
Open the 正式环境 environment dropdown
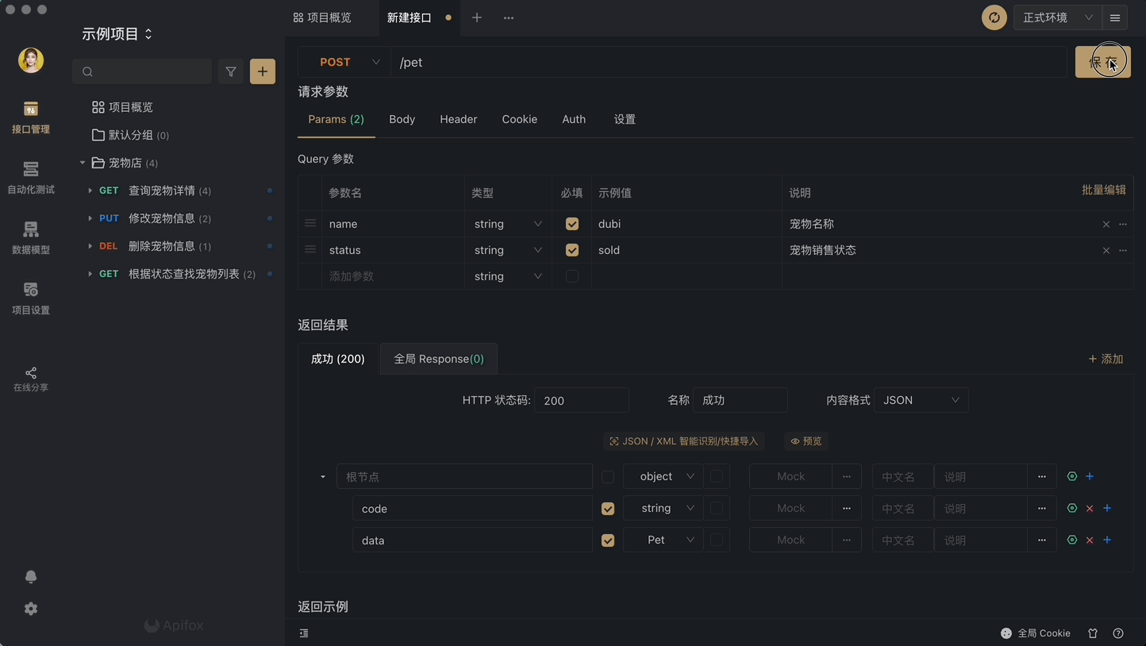[1056, 17]
